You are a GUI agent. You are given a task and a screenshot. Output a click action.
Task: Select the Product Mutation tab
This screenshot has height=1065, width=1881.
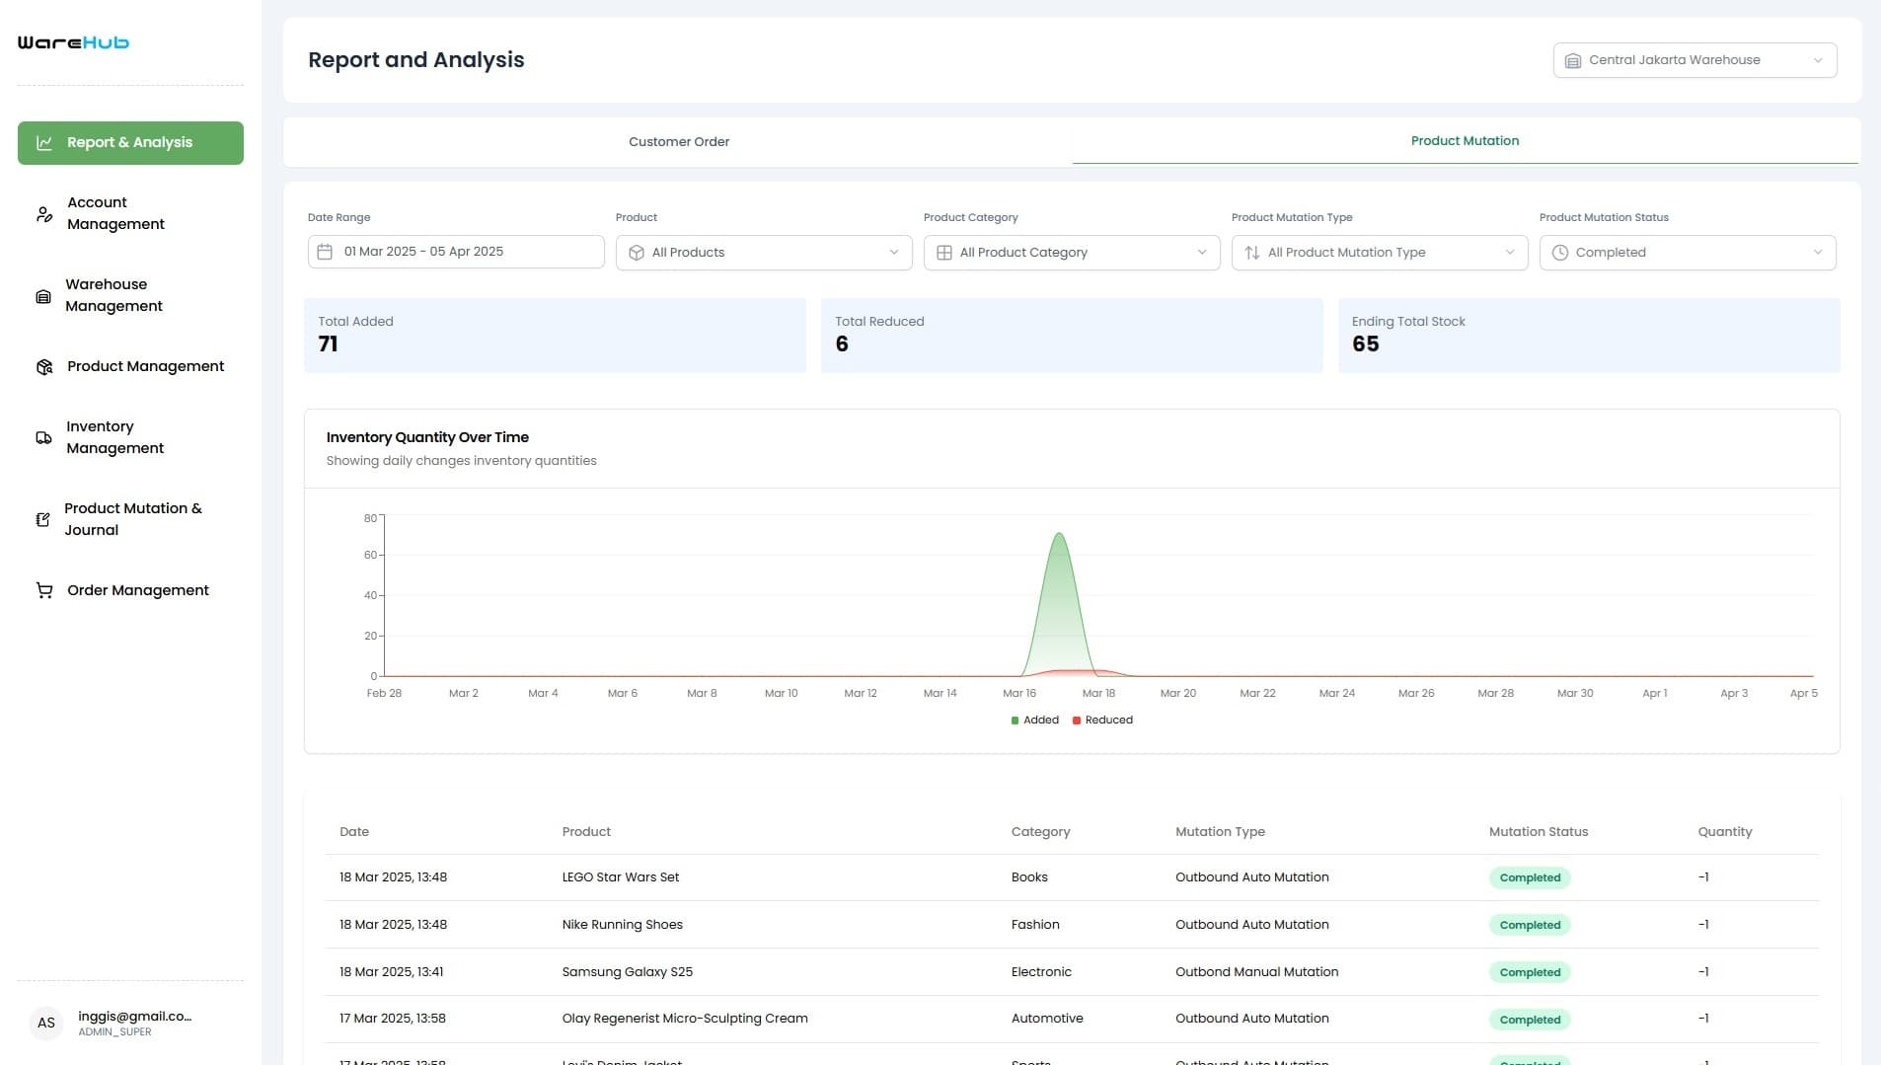tap(1465, 141)
